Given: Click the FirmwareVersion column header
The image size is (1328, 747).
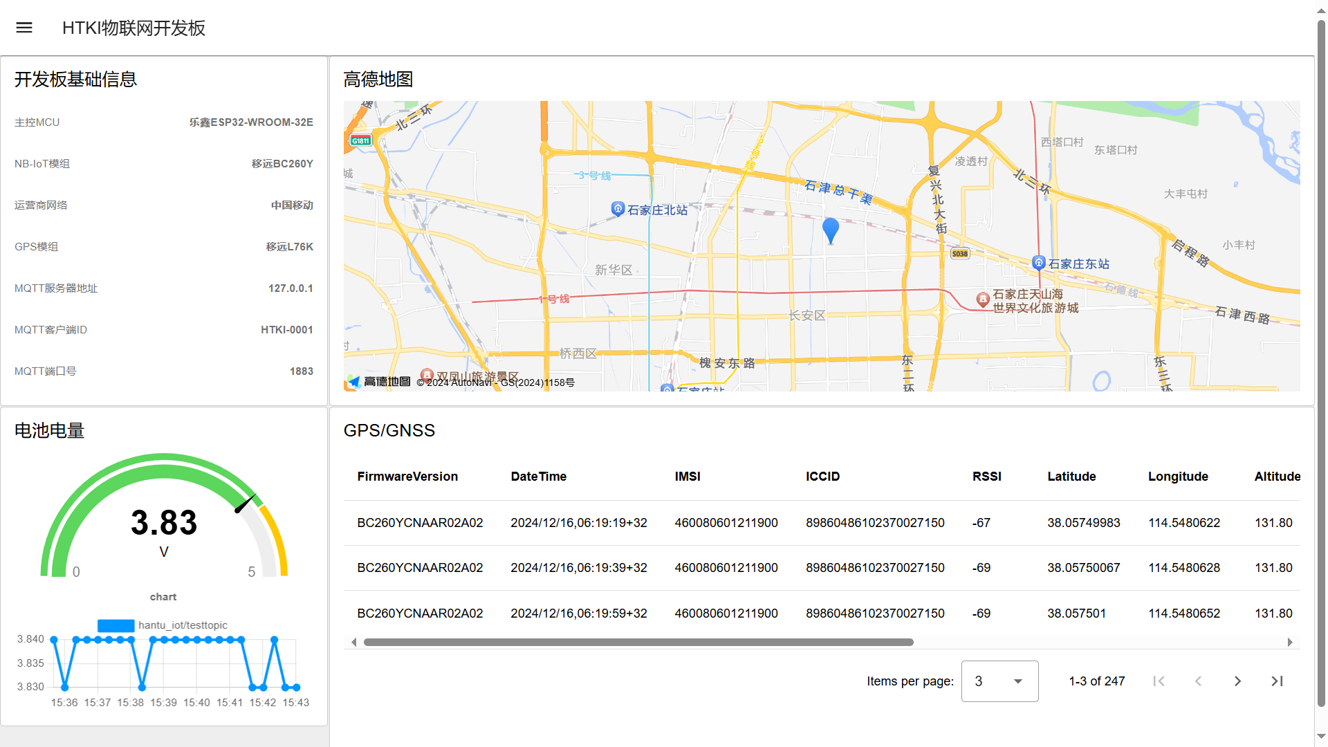Looking at the screenshot, I should click(407, 477).
